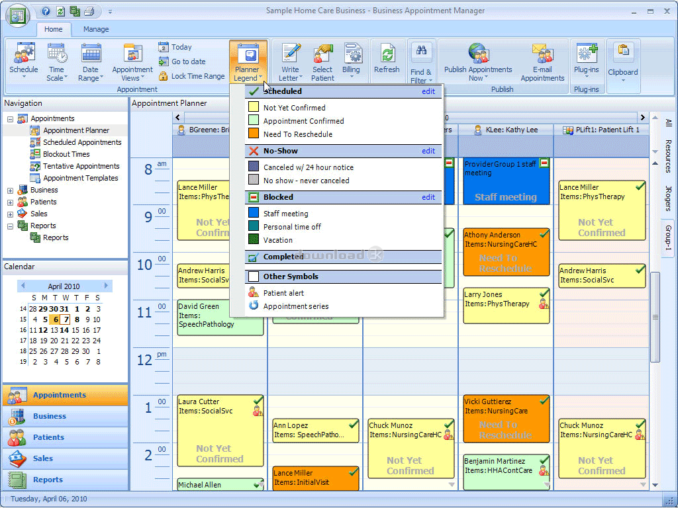678x508 pixels.
Task: Click the Select Patient icon
Action: (x=322, y=53)
